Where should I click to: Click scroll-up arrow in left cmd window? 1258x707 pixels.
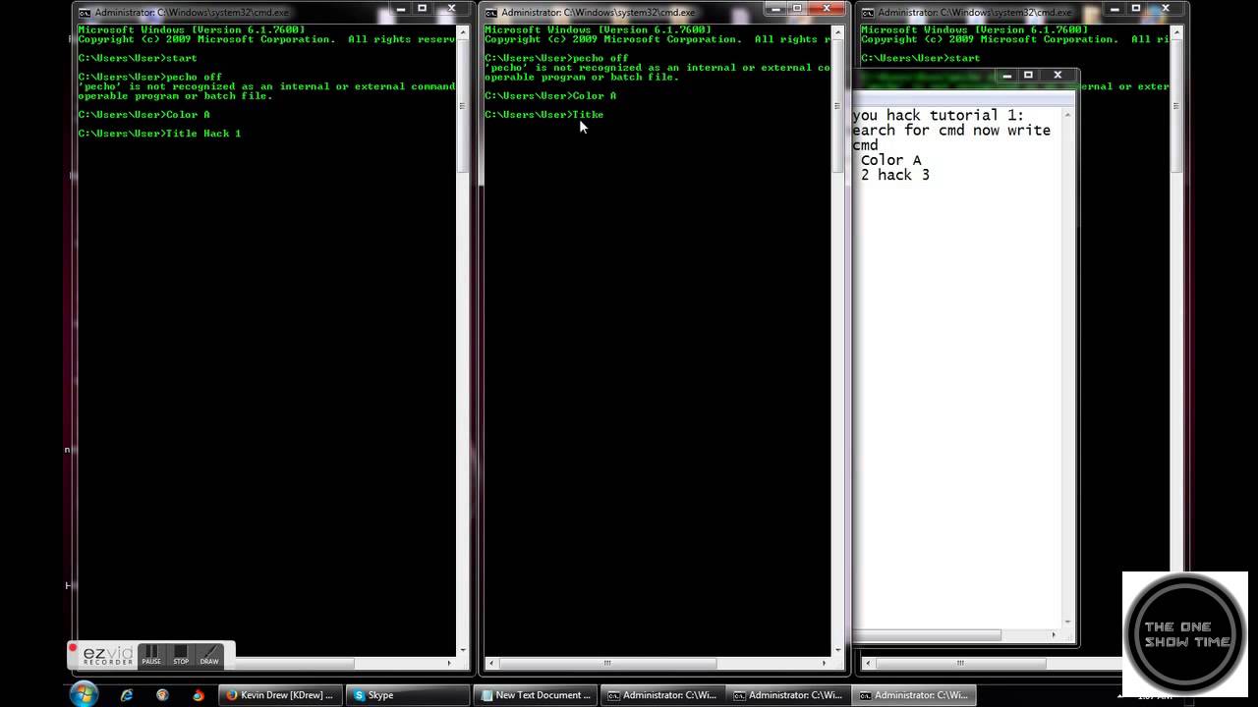[x=463, y=32]
